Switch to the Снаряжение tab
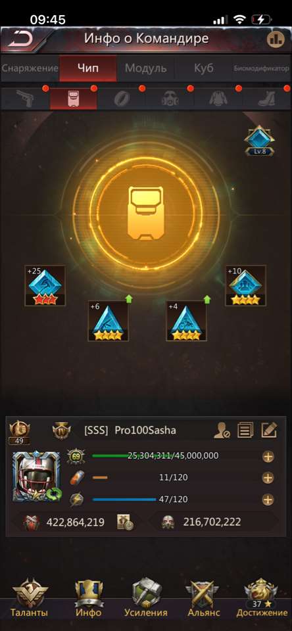This screenshot has height=631, width=292. pyautogui.click(x=30, y=68)
